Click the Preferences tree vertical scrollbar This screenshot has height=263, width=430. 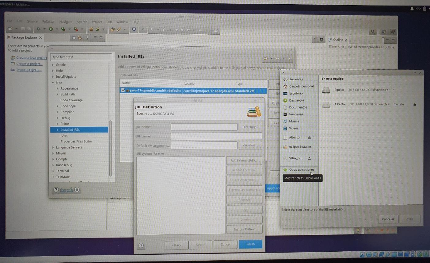tap(110, 149)
